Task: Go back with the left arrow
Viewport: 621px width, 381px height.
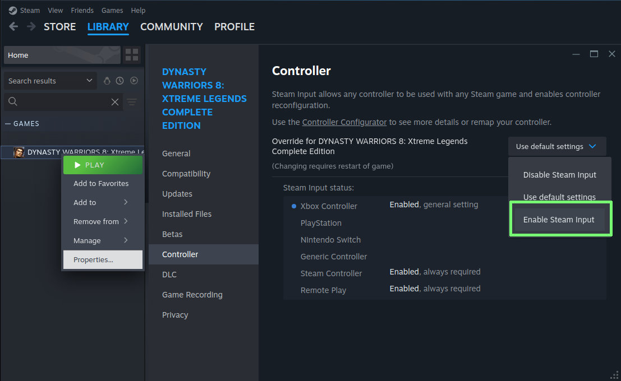Action: click(x=13, y=26)
